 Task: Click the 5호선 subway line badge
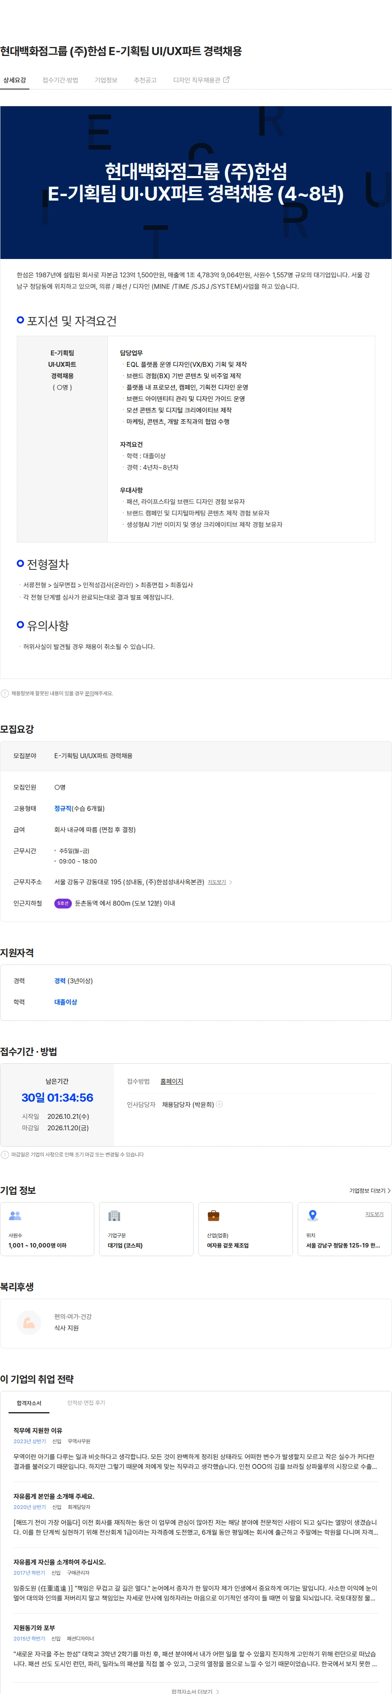click(62, 903)
